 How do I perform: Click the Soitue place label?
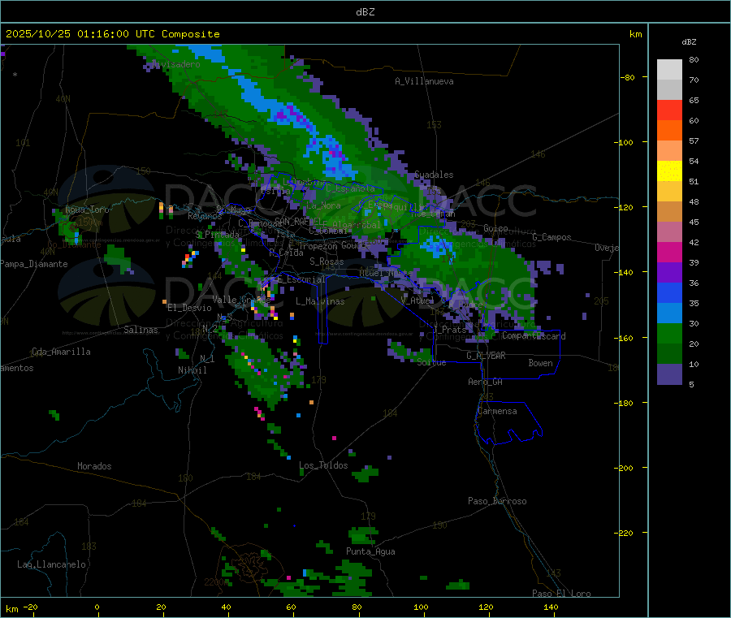coord(431,362)
